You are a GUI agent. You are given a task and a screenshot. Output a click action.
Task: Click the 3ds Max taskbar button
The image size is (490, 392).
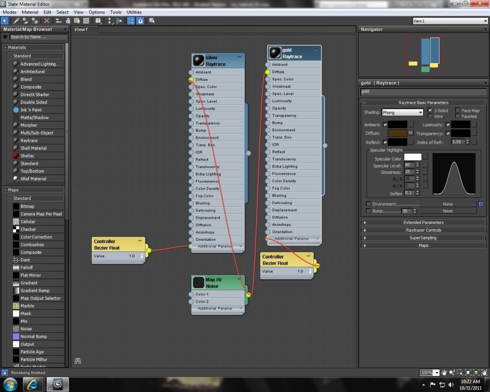click(x=57, y=384)
